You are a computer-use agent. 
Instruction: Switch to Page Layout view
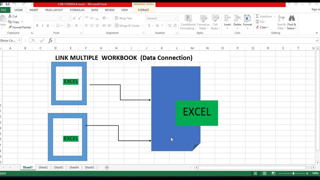(x=264, y=173)
